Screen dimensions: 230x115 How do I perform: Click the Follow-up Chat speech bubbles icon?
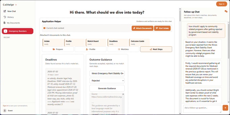click(x=226, y=11)
